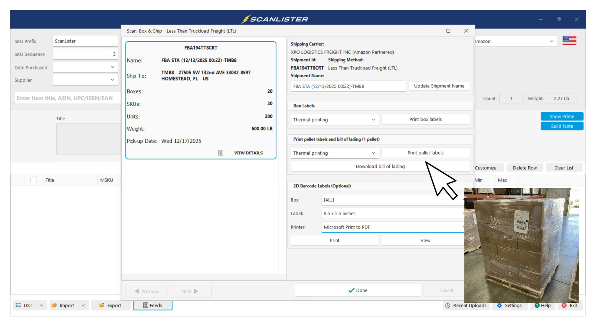Click the Shipment Name text field

point(348,86)
